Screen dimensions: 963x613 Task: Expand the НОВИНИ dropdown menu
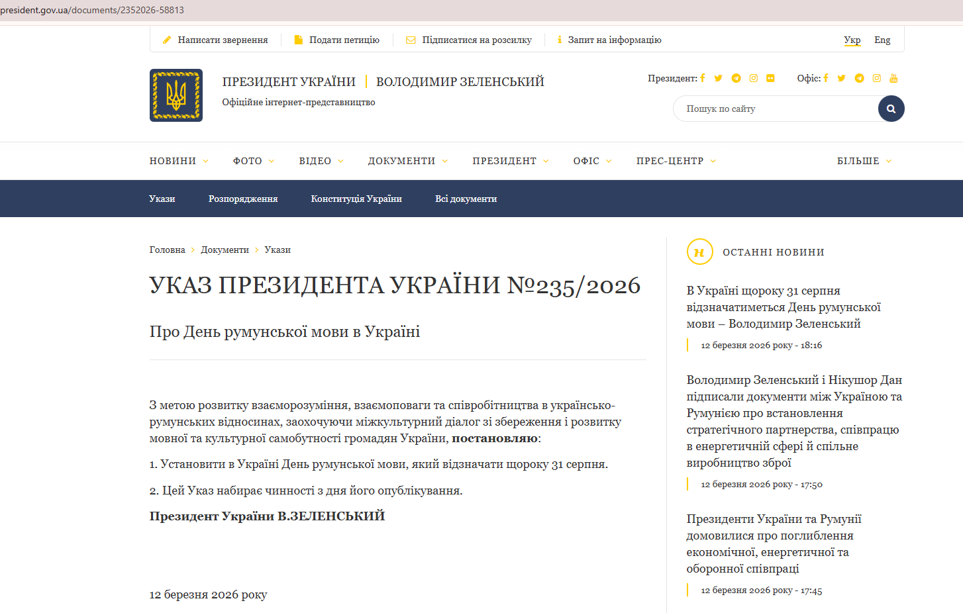pos(179,161)
